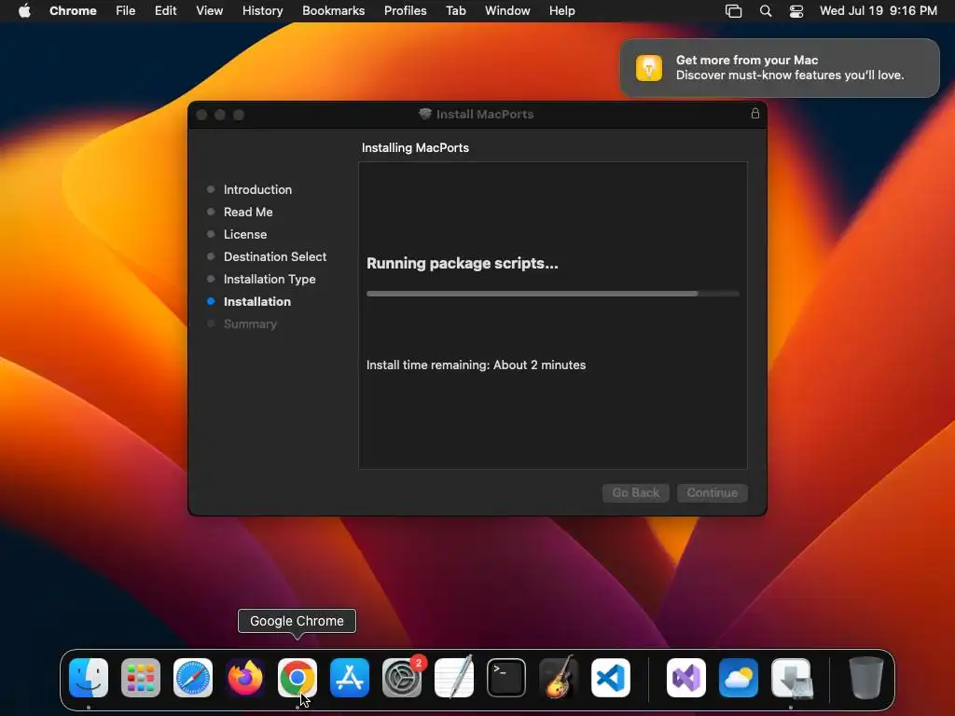Open the History menu

tap(262, 11)
